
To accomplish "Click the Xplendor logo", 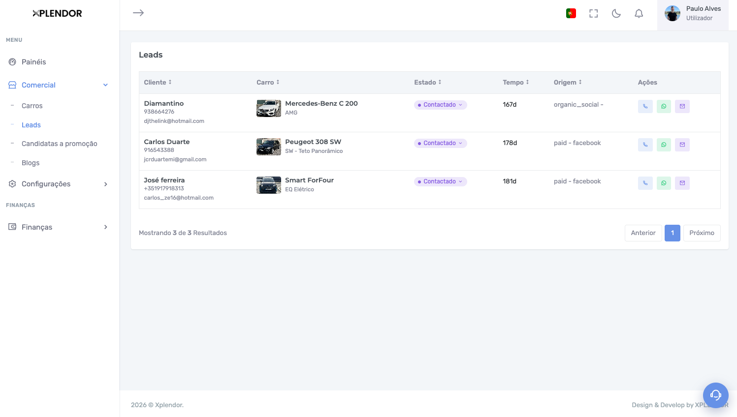I will [57, 13].
